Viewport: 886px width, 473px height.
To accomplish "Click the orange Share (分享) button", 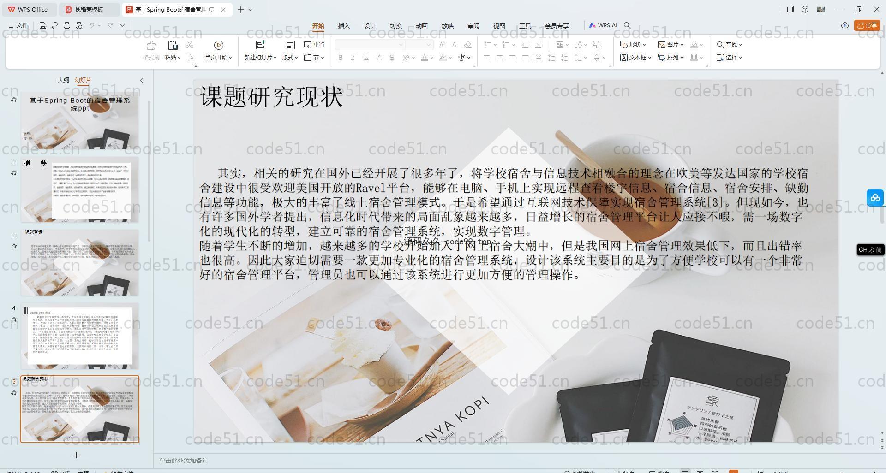I will [x=867, y=25].
